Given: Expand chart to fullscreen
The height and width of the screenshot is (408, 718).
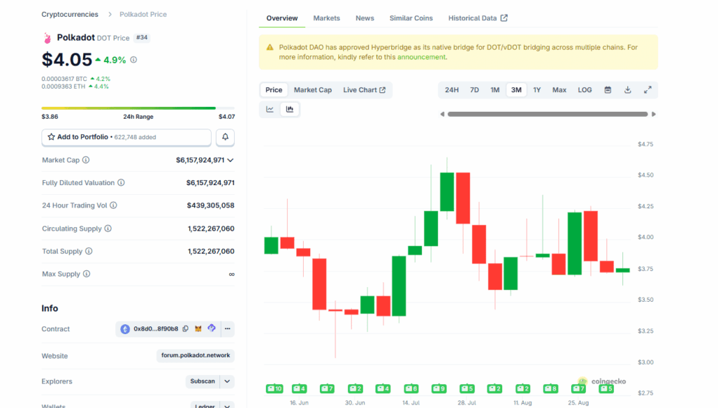Looking at the screenshot, I should (648, 90).
